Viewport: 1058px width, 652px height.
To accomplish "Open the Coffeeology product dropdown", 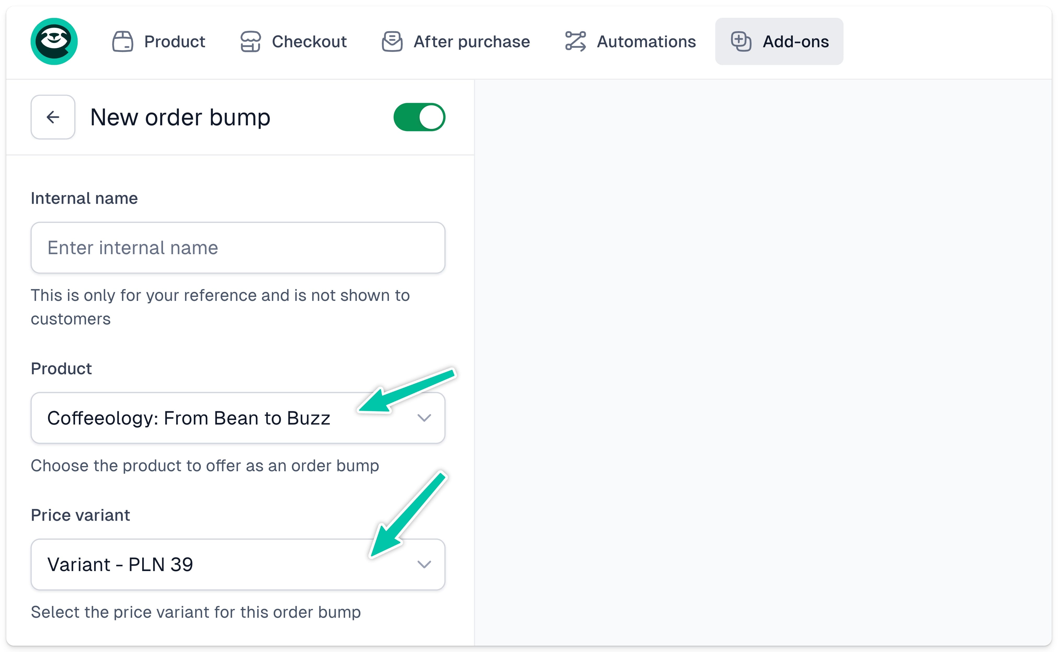I will tap(237, 418).
